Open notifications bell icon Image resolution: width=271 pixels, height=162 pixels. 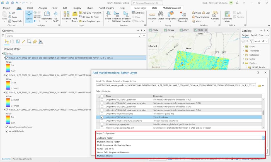[237, 3]
